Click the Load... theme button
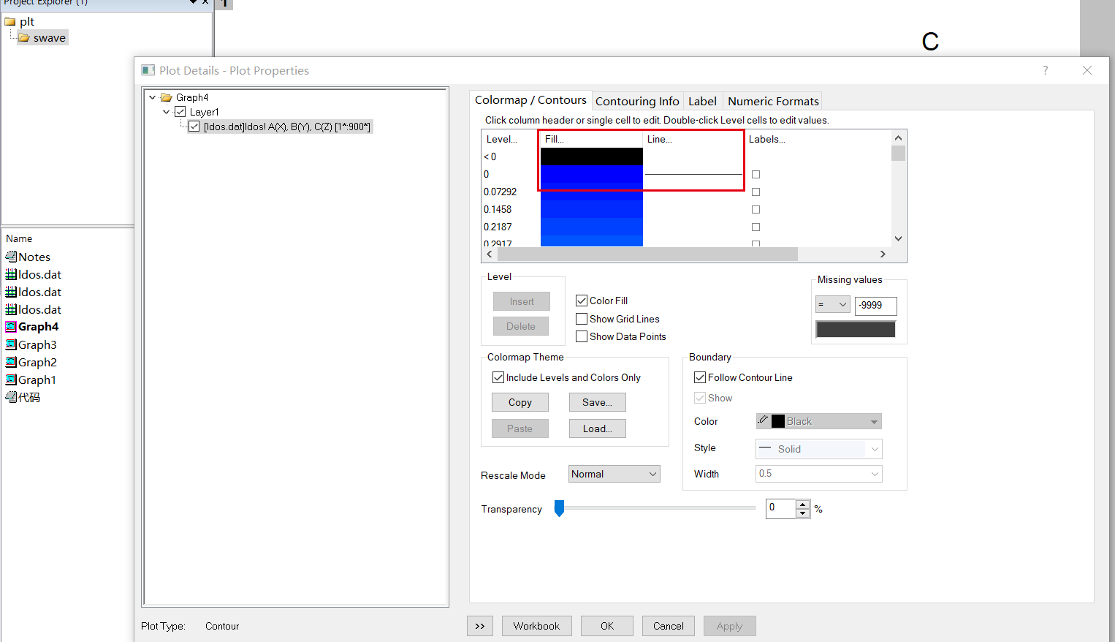Screen dimensions: 1115x642 click(x=598, y=428)
